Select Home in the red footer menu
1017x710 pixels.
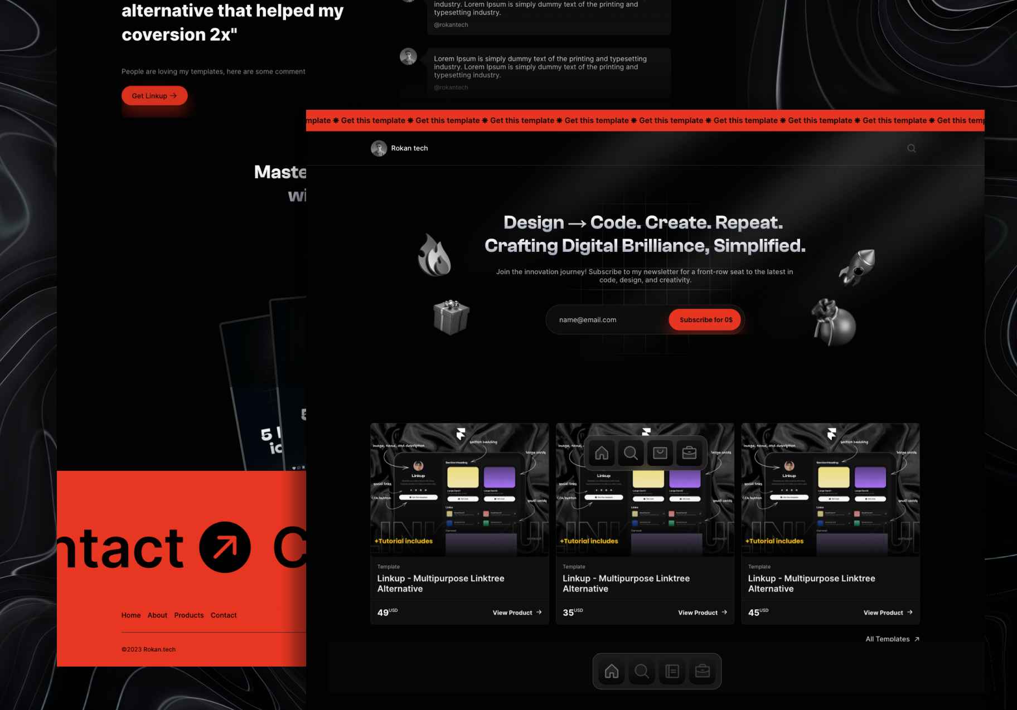pos(131,615)
